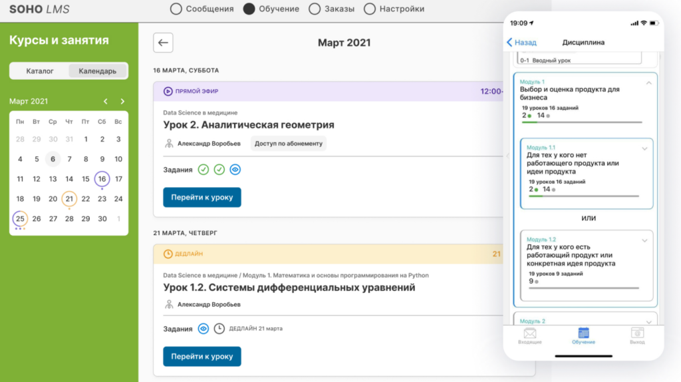
Task: Open second completed task checkmark in Урок 2
Action: click(219, 170)
